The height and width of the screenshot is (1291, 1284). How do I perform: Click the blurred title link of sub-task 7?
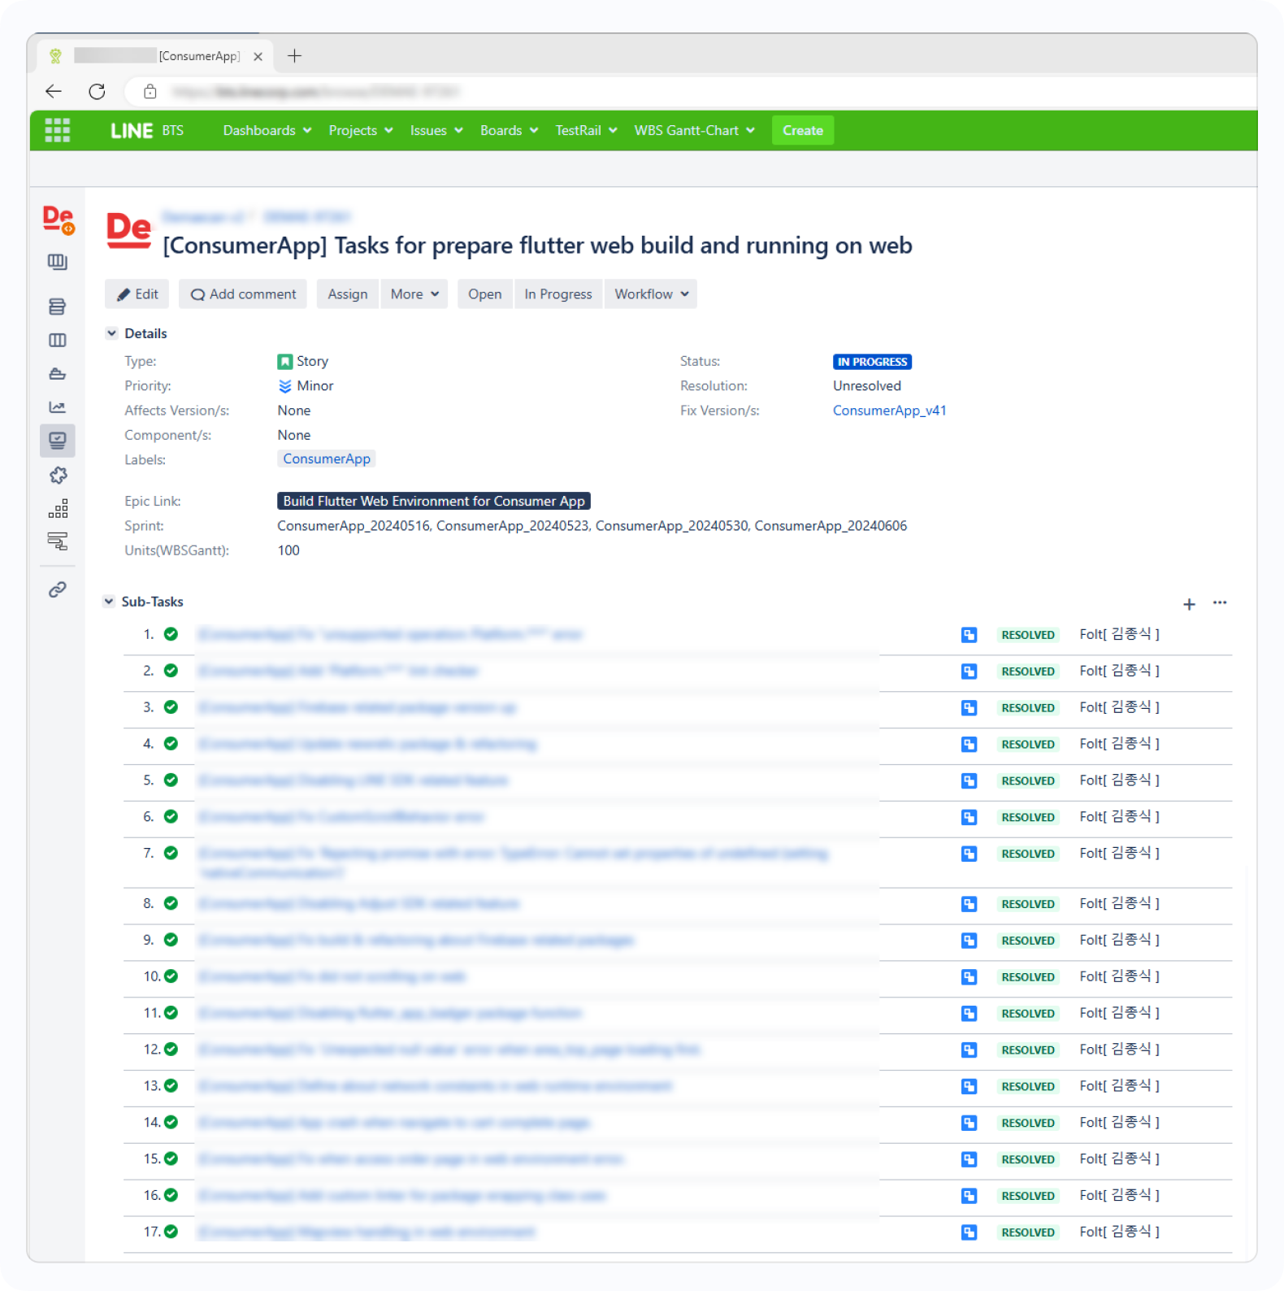coord(514,863)
